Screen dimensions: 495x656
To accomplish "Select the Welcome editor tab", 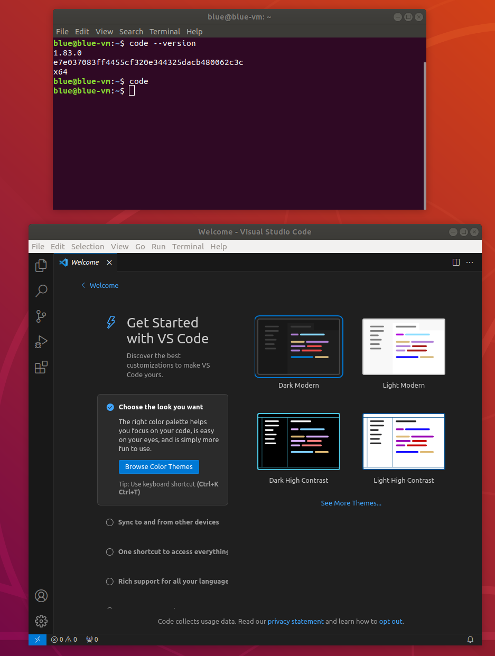I will (x=86, y=263).
